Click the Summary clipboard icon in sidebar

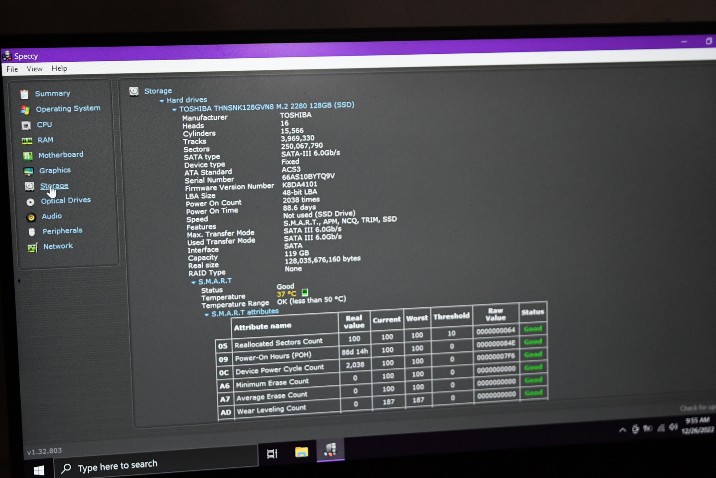click(24, 94)
